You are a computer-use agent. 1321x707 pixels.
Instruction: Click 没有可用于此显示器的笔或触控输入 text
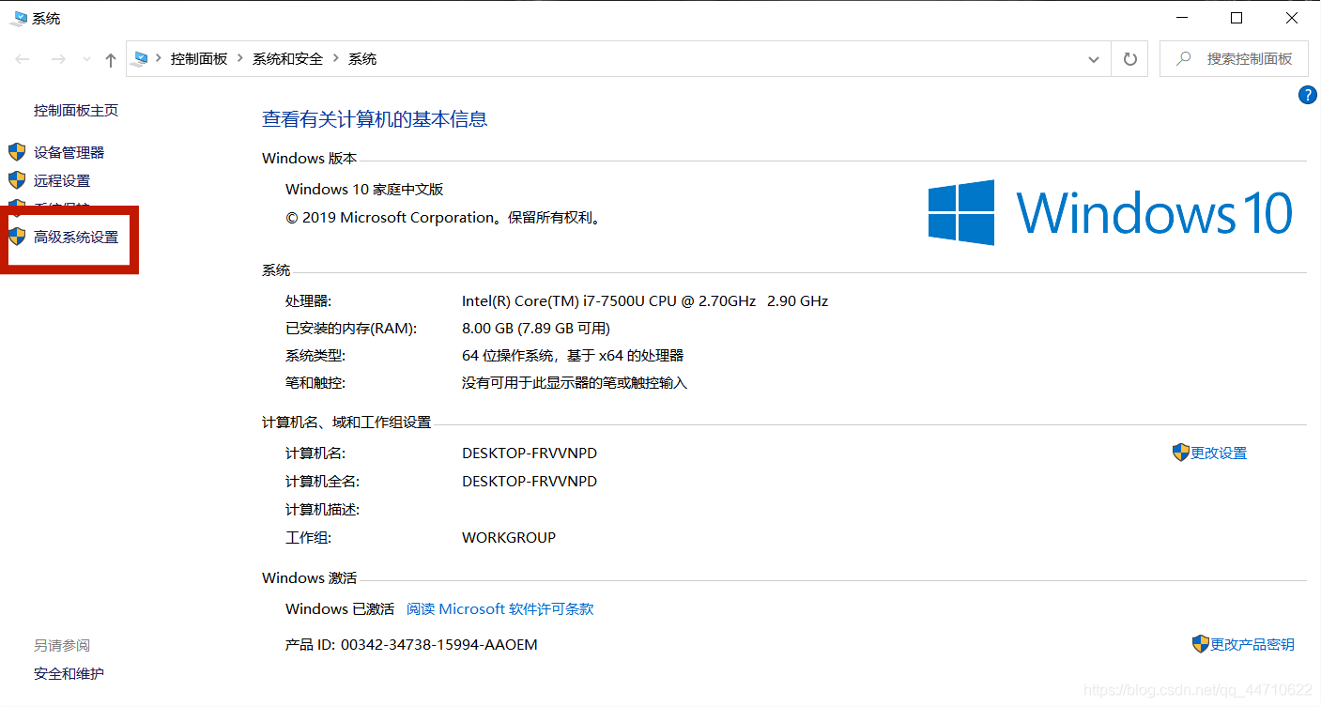[575, 382]
